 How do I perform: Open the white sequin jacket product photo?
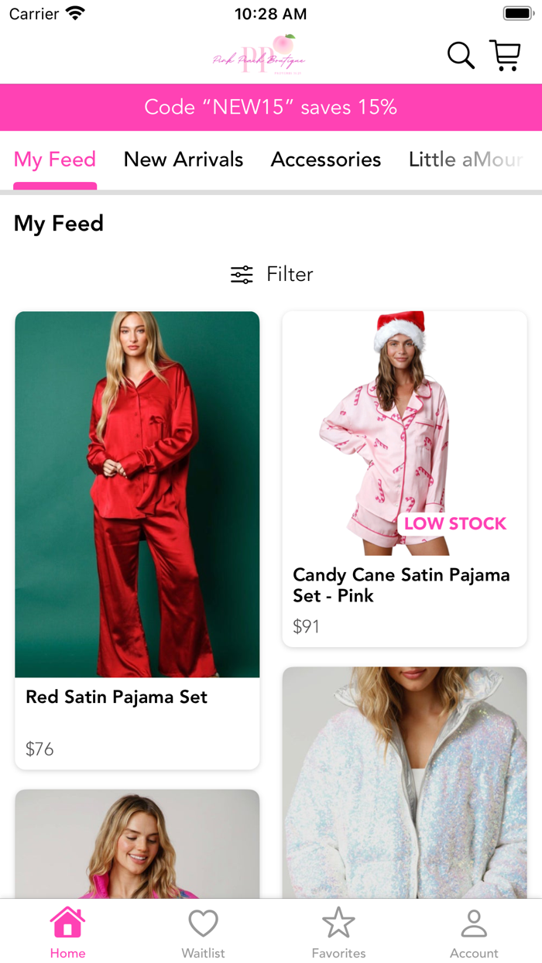404,782
